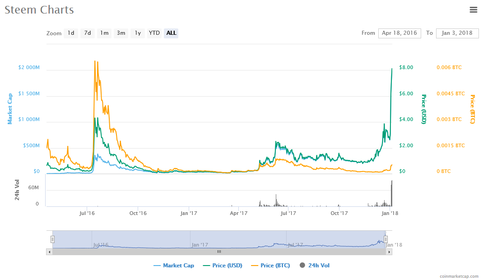This screenshot has width=483, height=280.
Task: Click the Market Cap legend marker
Action: pos(156,265)
